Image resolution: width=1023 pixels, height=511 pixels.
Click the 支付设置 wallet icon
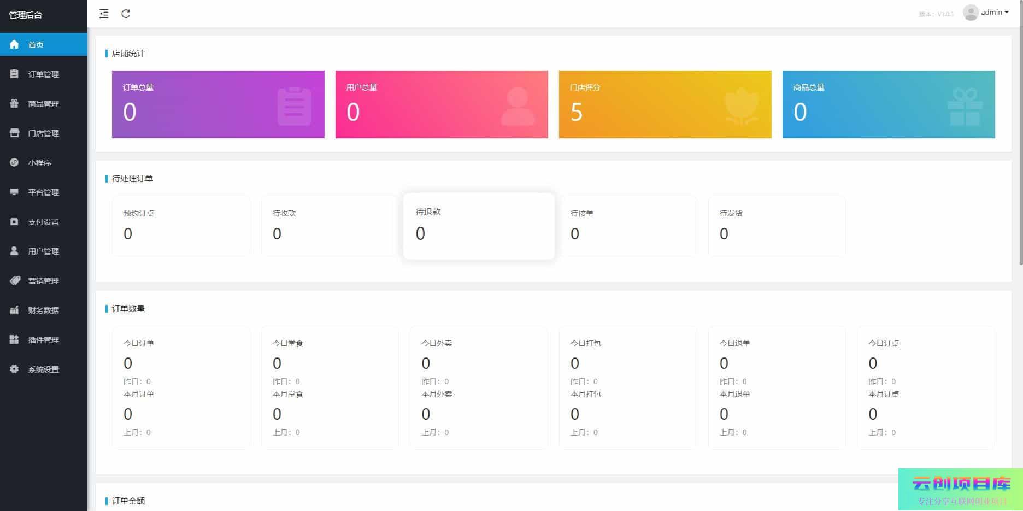(x=14, y=222)
